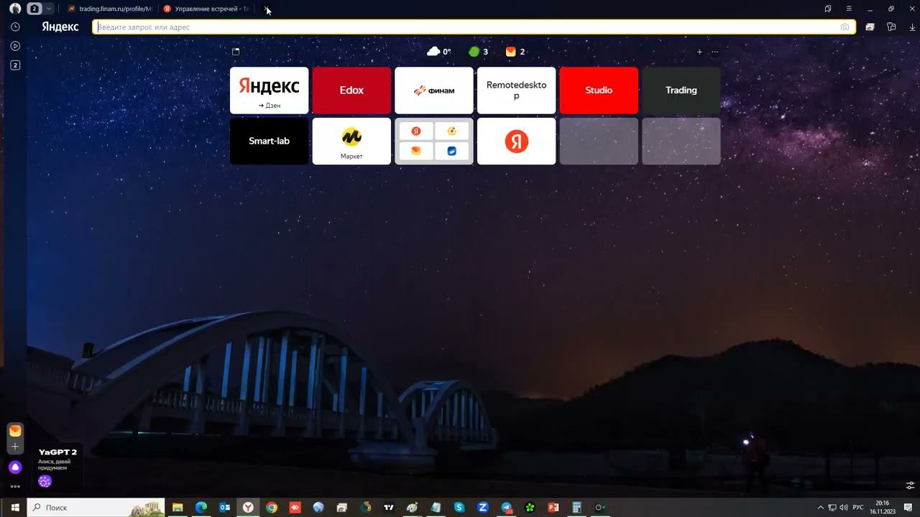Add a sidebar app with plus

tap(15, 447)
